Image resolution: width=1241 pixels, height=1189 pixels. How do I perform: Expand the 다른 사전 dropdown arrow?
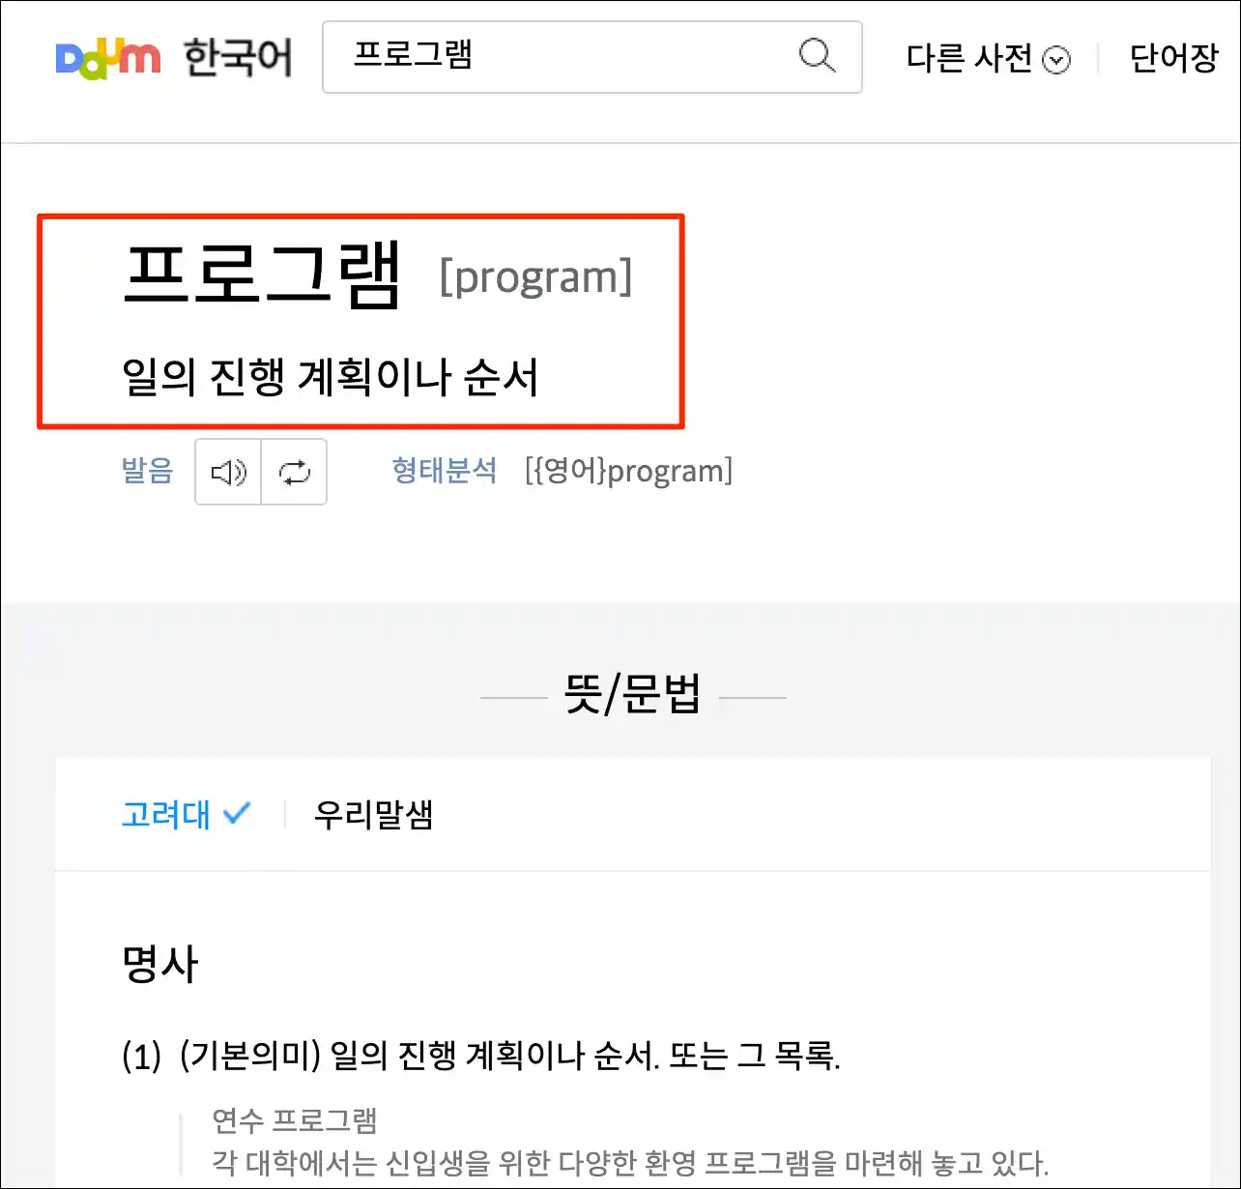[x=1057, y=61]
